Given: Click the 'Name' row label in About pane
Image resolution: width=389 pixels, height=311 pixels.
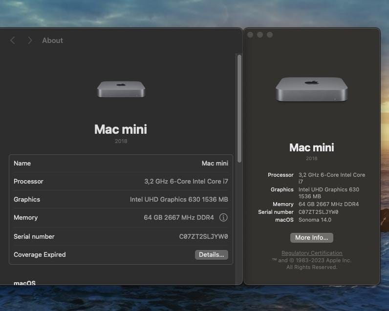Looking at the screenshot, I should click(x=22, y=163).
